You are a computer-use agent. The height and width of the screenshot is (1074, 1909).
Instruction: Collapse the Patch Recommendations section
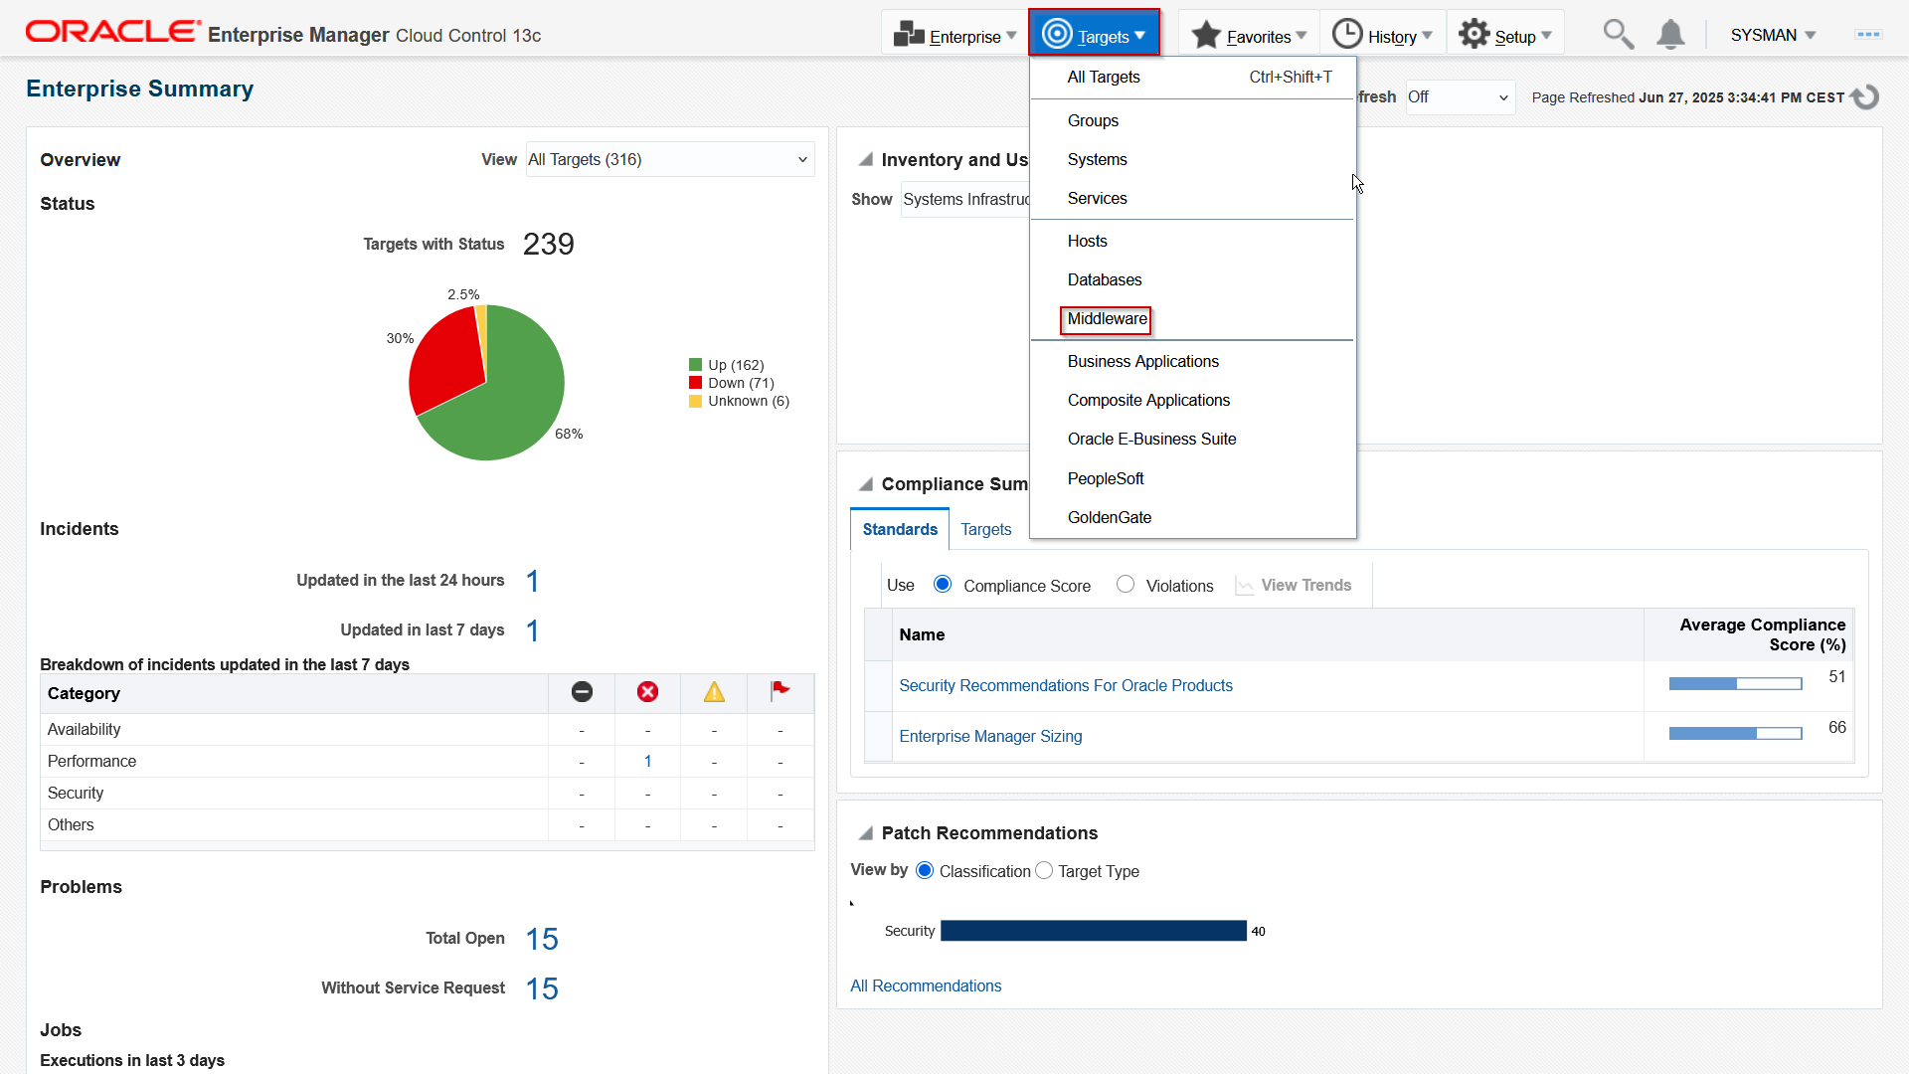(x=866, y=833)
